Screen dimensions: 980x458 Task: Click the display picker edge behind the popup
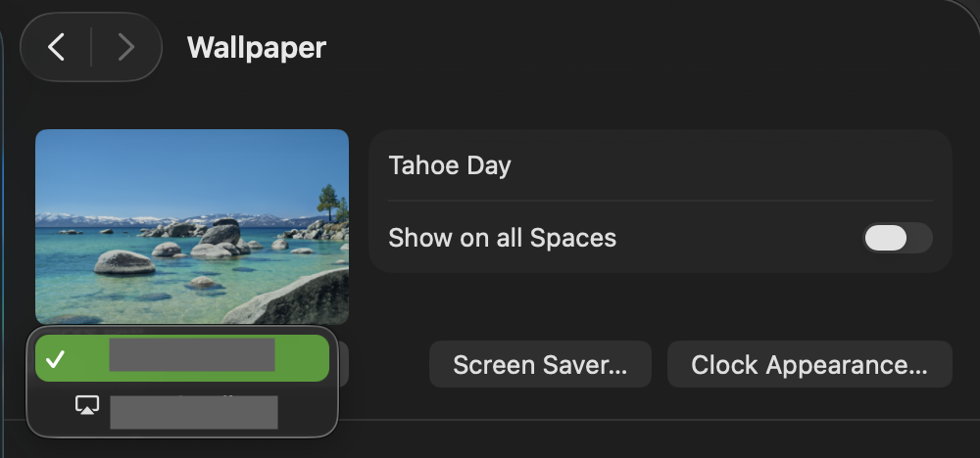(x=344, y=365)
